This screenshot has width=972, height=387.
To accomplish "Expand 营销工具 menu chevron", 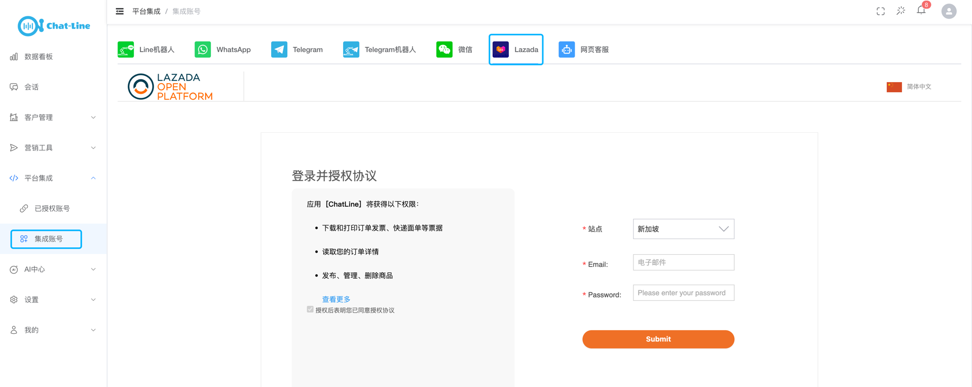I will coord(93,148).
